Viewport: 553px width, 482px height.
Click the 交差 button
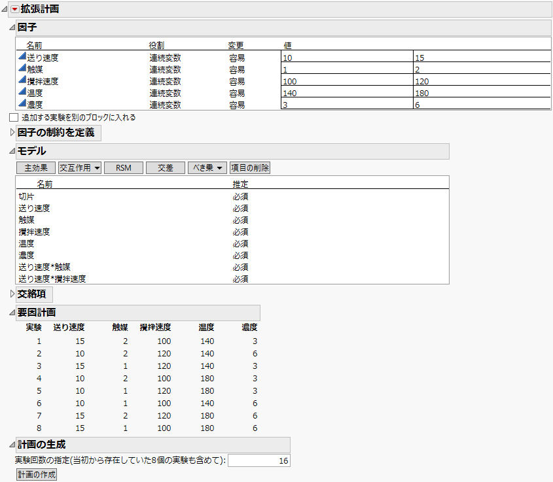[165, 167]
